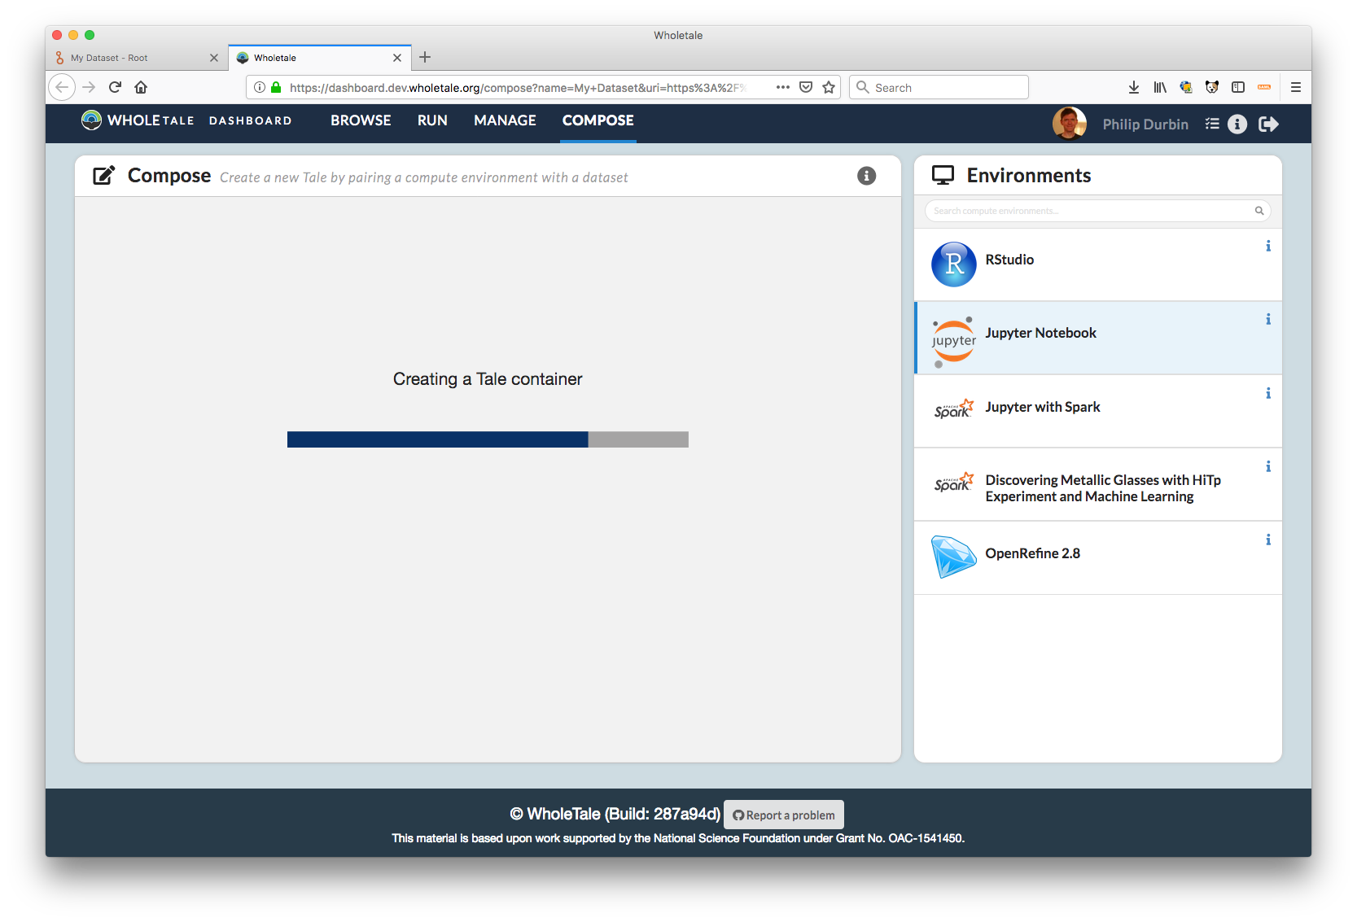Click the Tale container progress bar
Image resolution: width=1357 pixels, height=922 pixels.
(x=488, y=439)
